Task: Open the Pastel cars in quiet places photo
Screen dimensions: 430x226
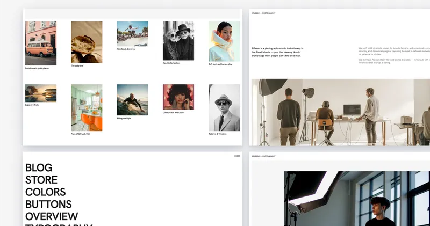Action: [x=41, y=43]
